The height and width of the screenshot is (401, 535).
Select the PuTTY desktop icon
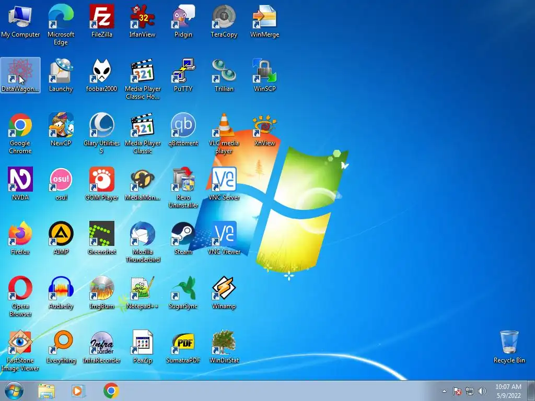click(x=183, y=75)
